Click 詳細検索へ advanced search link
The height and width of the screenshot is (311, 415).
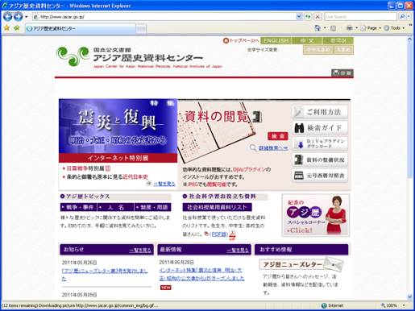point(273,147)
